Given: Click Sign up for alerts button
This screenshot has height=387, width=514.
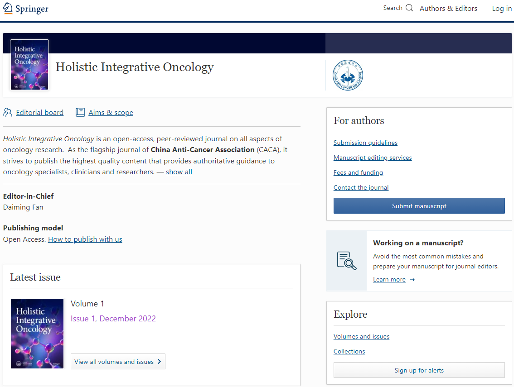Looking at the screenshot, I should tap(419, 370).
